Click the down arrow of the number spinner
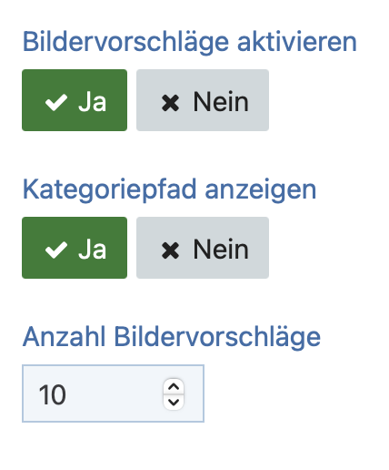This screenshot has height=470, width=389. (x=174, y=402)
